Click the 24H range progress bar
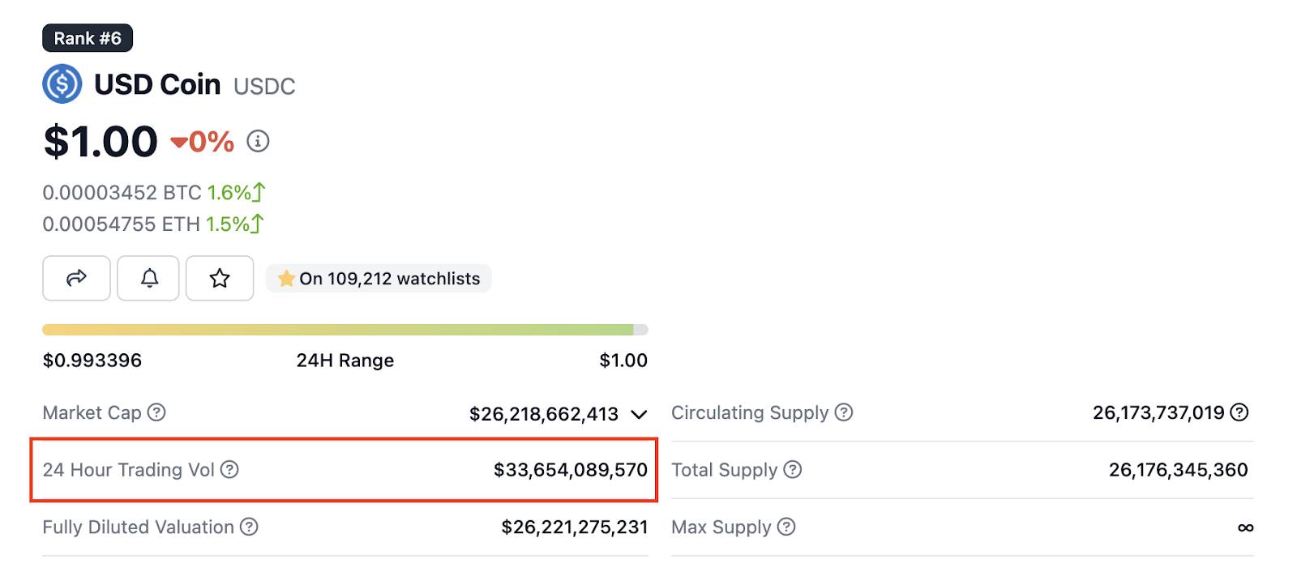Viewport: 1297px width, 585px height. (345, 330)
